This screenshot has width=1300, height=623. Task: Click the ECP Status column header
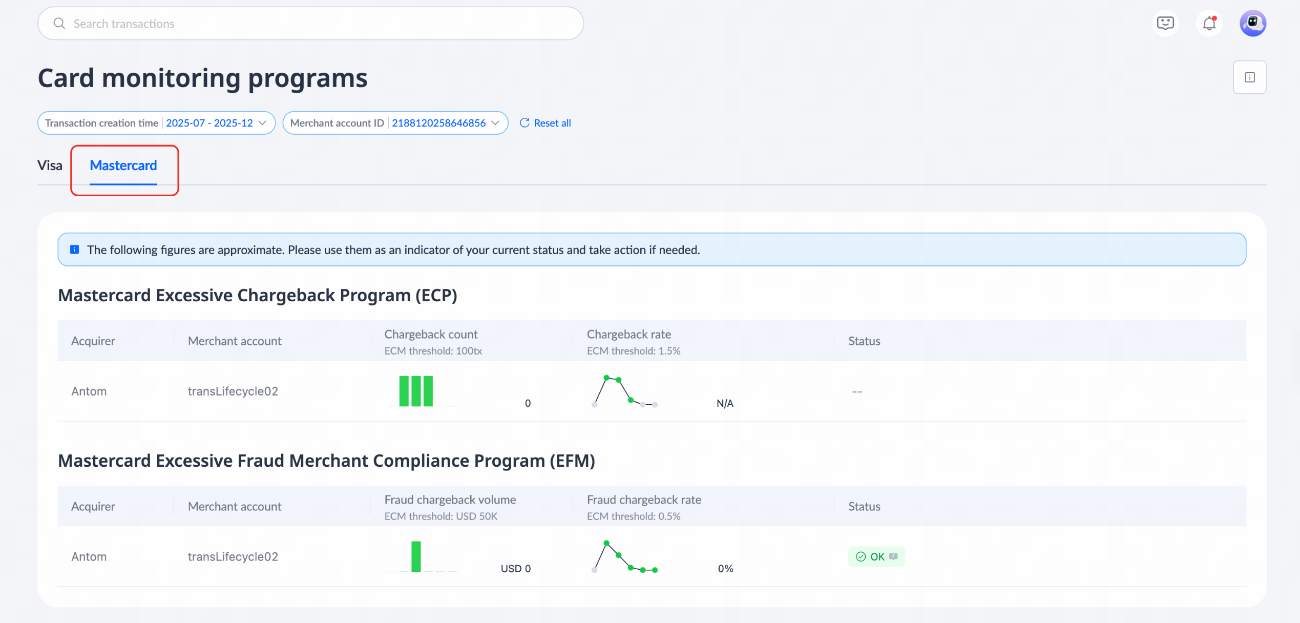point(864,341)
